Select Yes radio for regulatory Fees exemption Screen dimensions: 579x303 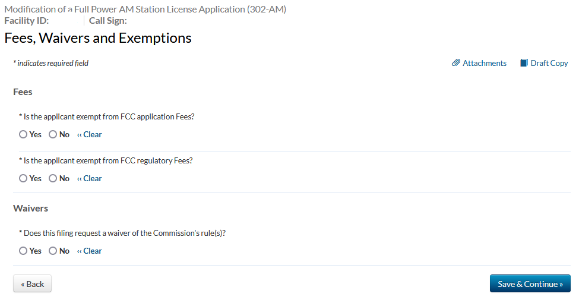pos(23,178)
